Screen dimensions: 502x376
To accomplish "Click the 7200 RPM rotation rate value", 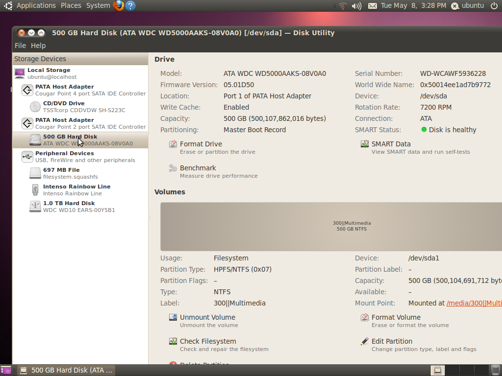I will click(436, 107).
